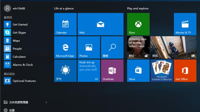Launch Microsoft Solitaire Collection tile
This screenshot has width=200, height=112.
pyautogui.click(x=162, y=71)
